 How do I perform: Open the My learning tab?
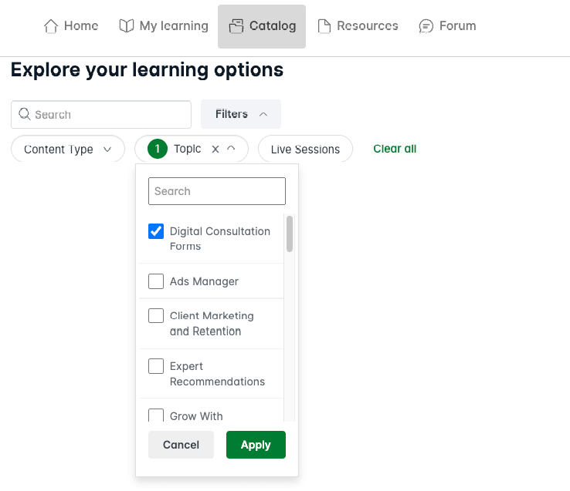coord(164,26)
